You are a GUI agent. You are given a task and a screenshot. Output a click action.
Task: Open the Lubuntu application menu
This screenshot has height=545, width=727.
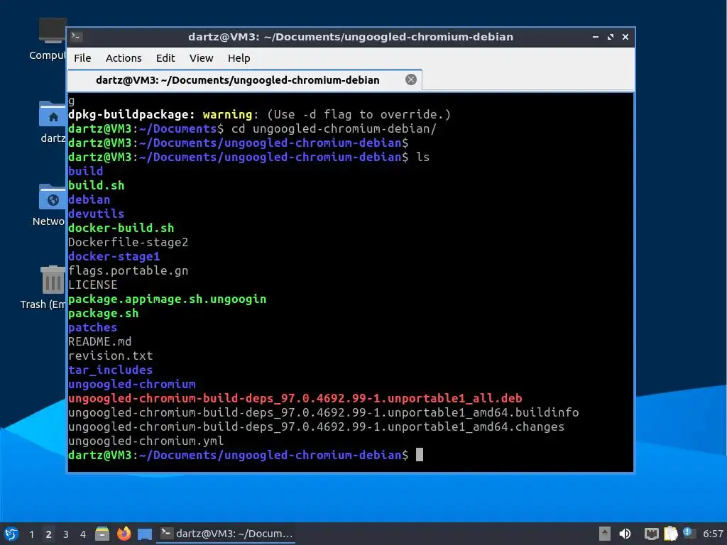pyautogui.click(x=11, y=534)
